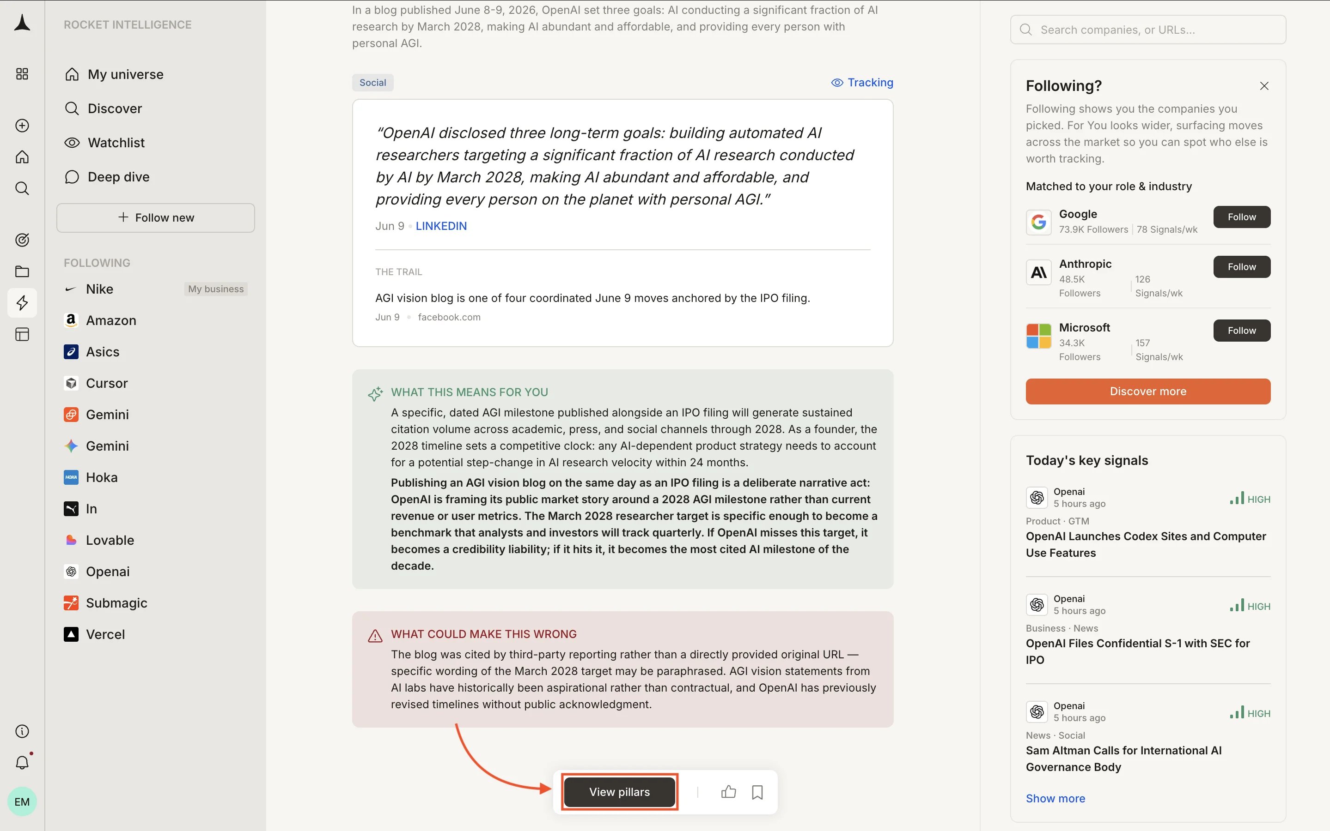Click the View pillars button
This screenshot has height=831, width=1330.
(x=619, y=791)
